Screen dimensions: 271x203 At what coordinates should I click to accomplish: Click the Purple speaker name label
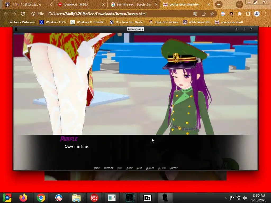pos(69,139)
